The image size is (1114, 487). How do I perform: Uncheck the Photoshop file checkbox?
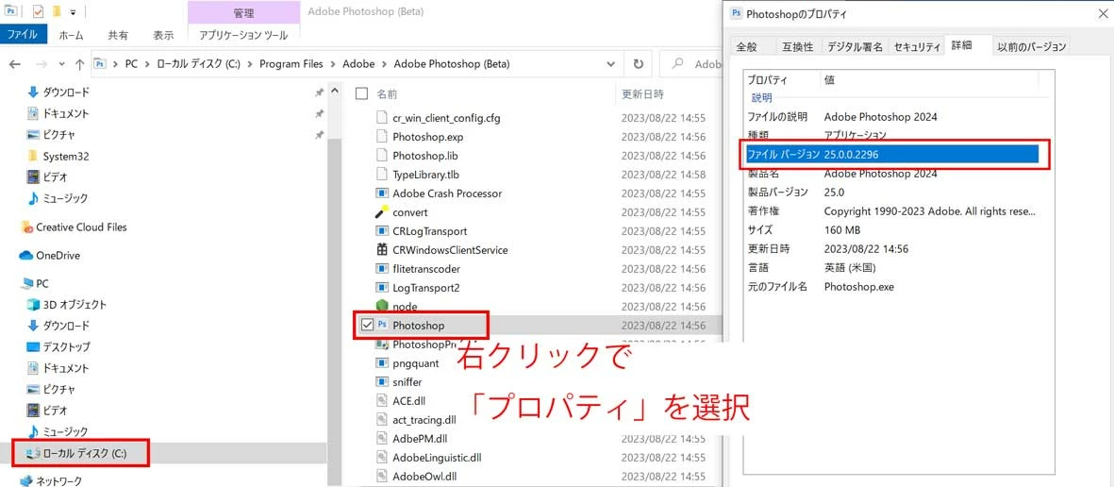(367, 326)
